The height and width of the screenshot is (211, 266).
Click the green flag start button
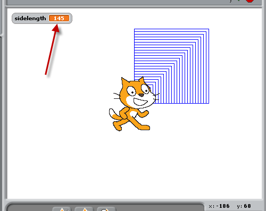click(x=238, y=1)
